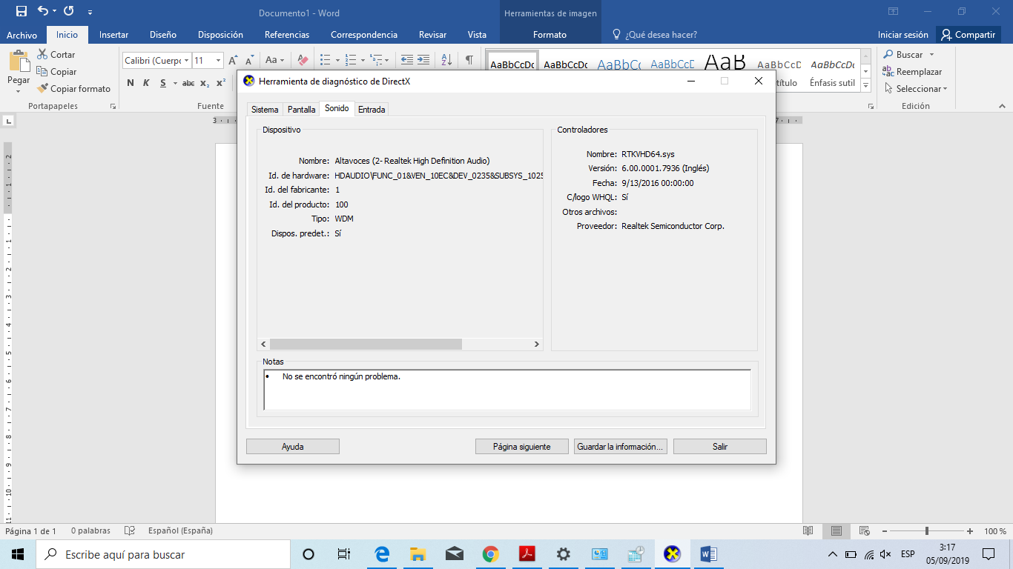Switch to Pantalla tab in DirectX dialog

(301, 110)
